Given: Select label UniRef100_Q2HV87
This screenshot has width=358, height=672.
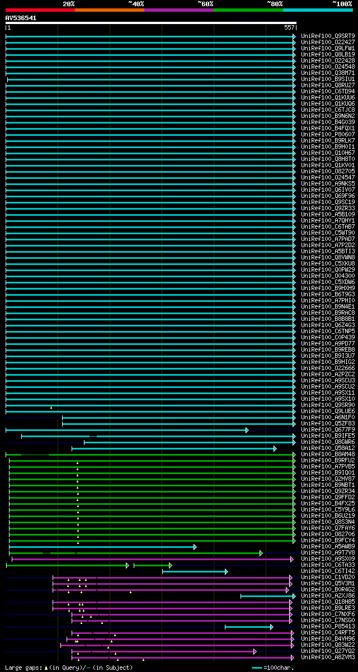Looking at the screenshot, I should click(328, 479).
